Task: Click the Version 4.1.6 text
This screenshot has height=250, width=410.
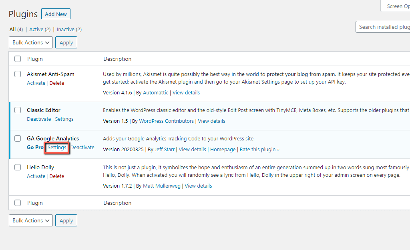Action: pyautogui.click(x=117, y=93)
